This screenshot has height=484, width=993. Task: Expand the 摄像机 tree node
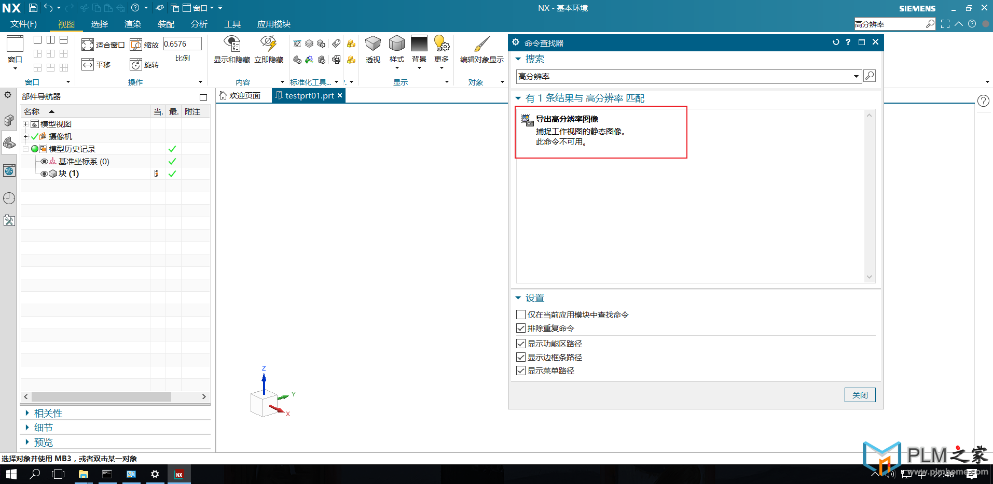coord(25,136)
